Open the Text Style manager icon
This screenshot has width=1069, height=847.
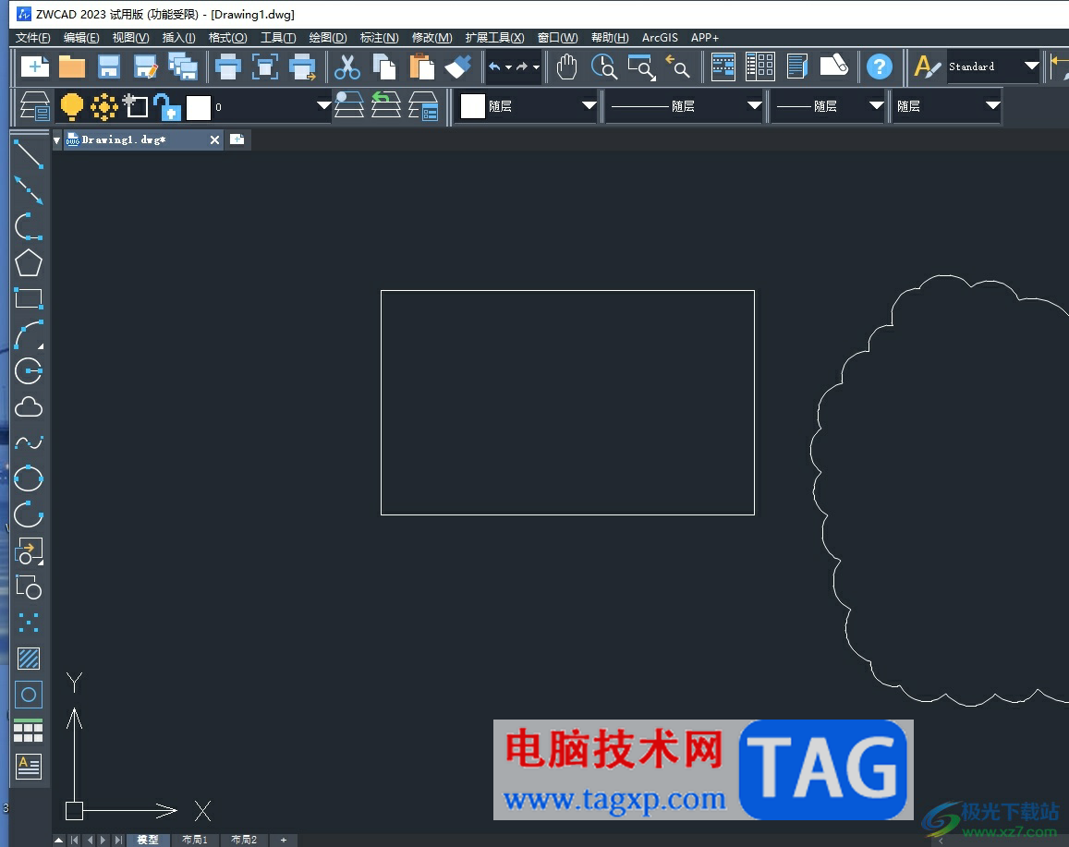click(928, 67)
